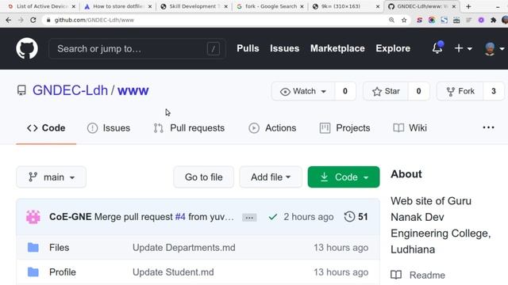This screenshot has width=508, height=285.
Task: Open the three-dots more tabs menu
Action: click(x=488, y=127)
